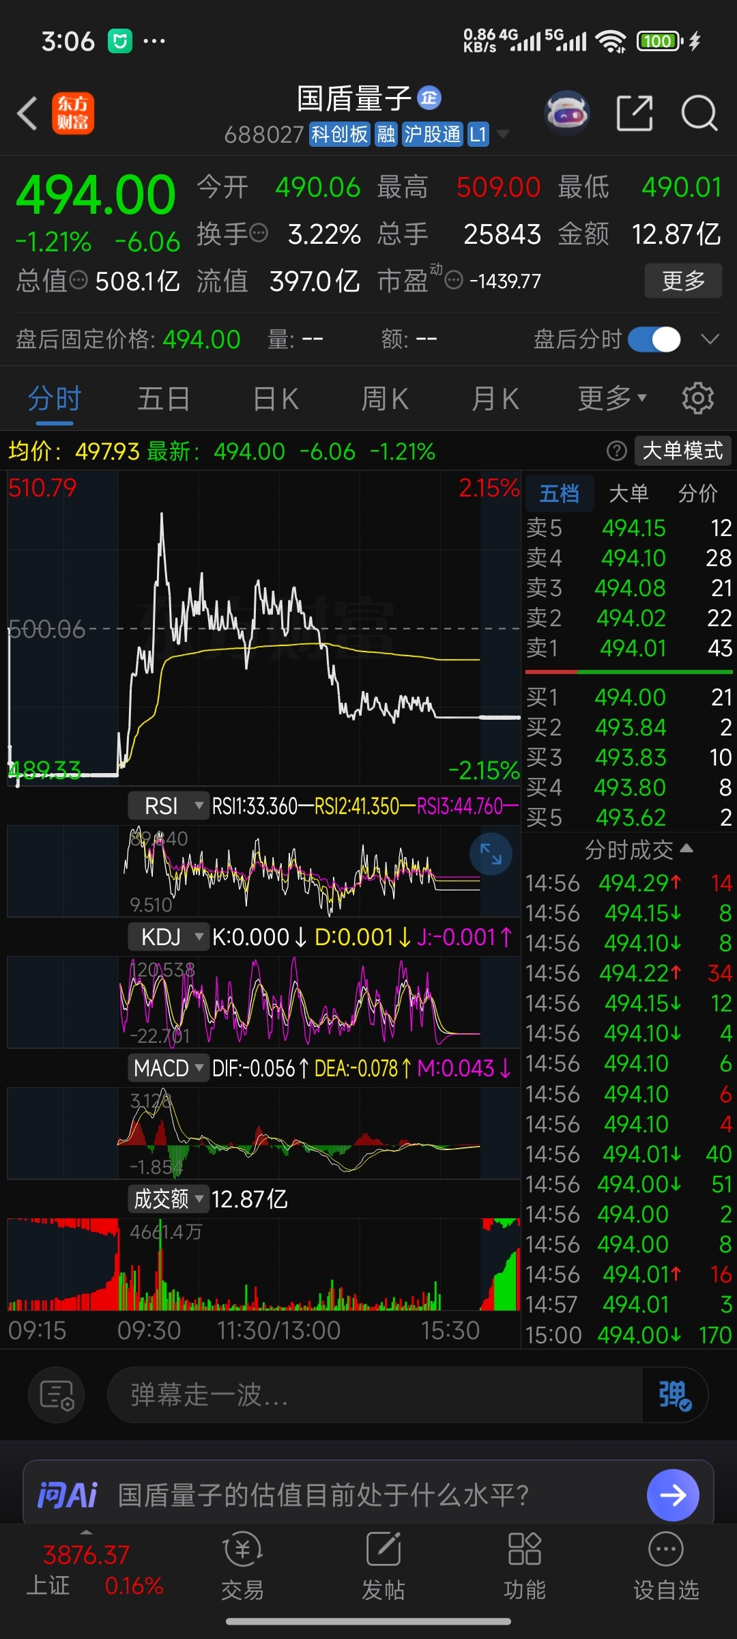
Task: Go back with the left arrow
Action: tap(27, 113)
